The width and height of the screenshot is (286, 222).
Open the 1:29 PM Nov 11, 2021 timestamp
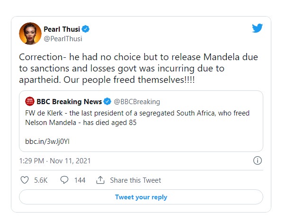pos(55,161)
